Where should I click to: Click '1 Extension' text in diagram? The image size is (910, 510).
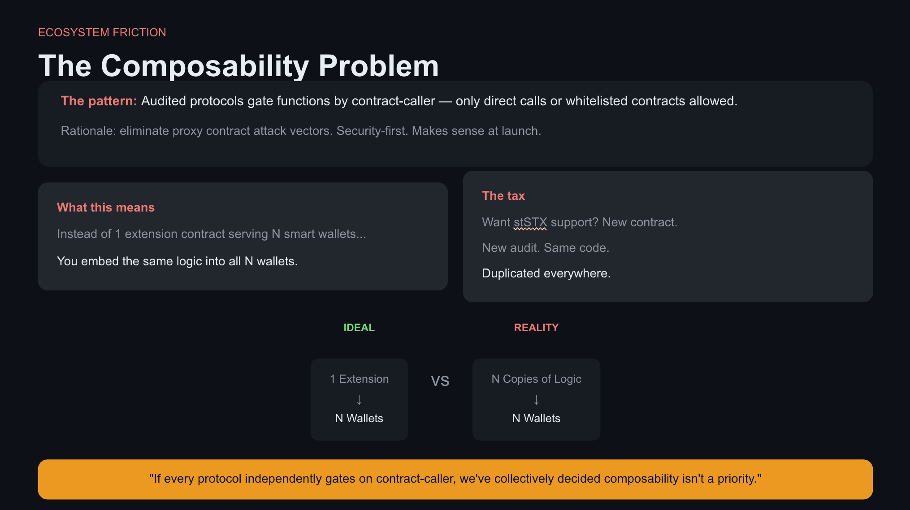(x=359, y=379)
